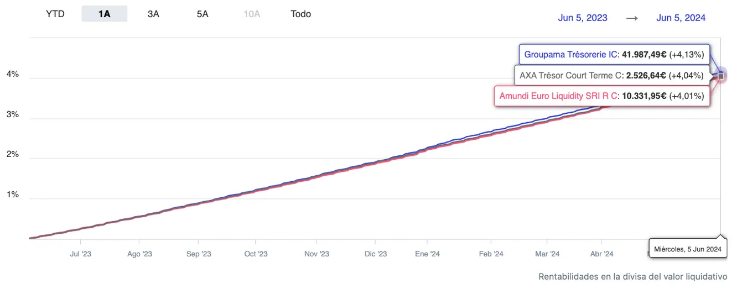Screen dimensions: 737x294
Task: Click the arrow between the dates
Action: (632, 18)
